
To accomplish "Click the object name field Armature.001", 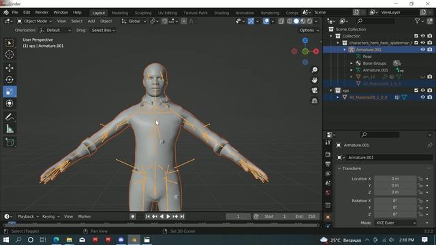I will point(389,157).
